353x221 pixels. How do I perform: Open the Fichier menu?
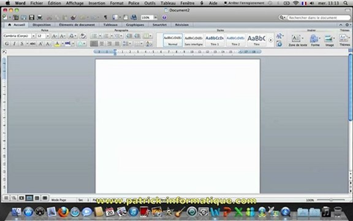click(x=37, y=3)
